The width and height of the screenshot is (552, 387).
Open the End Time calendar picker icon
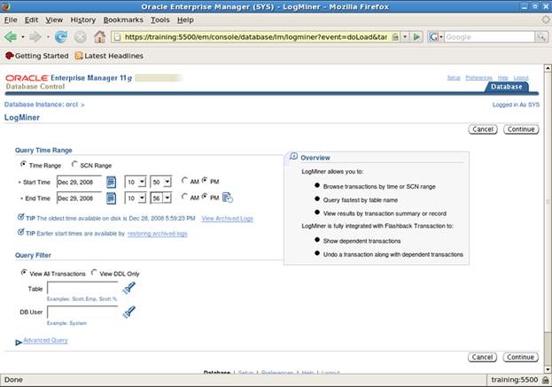pyautogui.click(x=111, y=198)
